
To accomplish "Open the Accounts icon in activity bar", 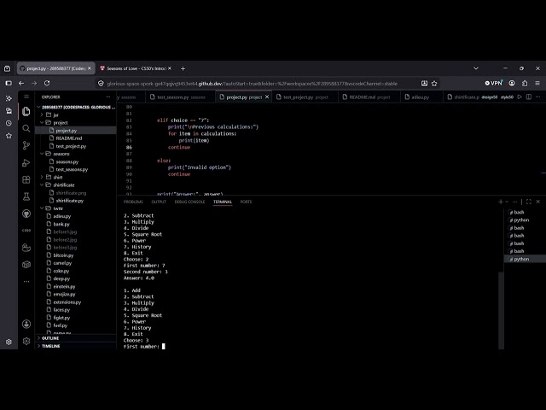I will coord(26,324).
